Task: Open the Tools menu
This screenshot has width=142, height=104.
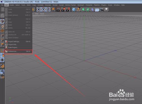Action: coord(23,5)
